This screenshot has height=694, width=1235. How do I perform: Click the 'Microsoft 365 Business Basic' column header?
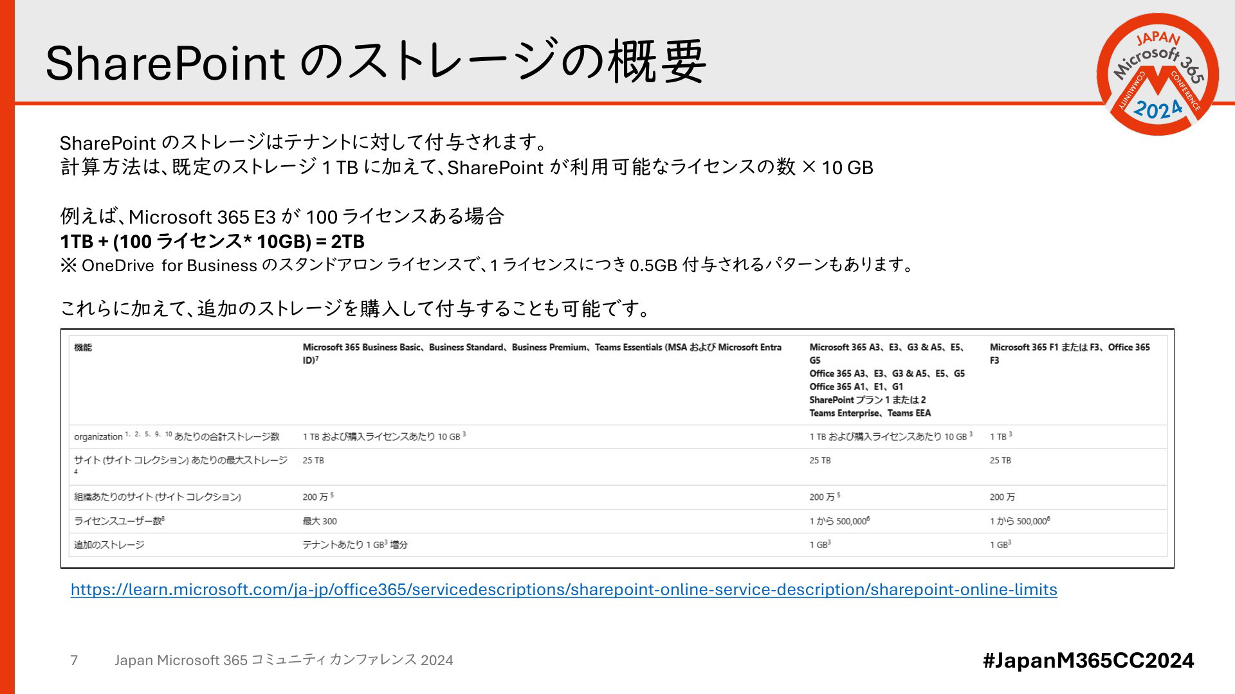[x=542, y=353]
